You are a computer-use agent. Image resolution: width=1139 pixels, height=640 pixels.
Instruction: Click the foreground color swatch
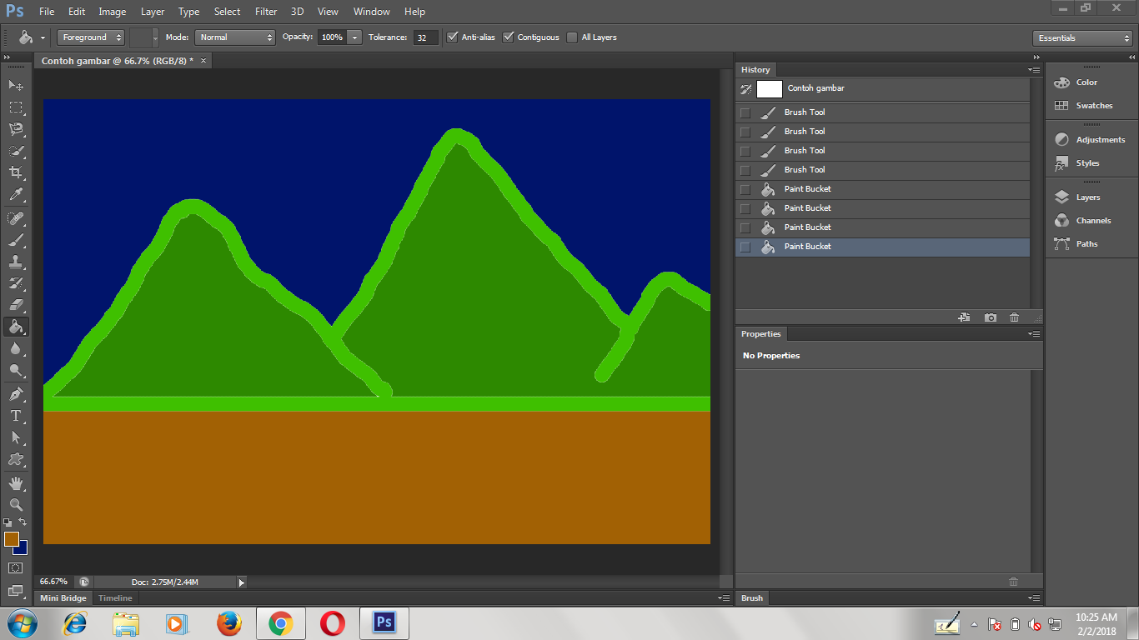[x=12, y=540]
